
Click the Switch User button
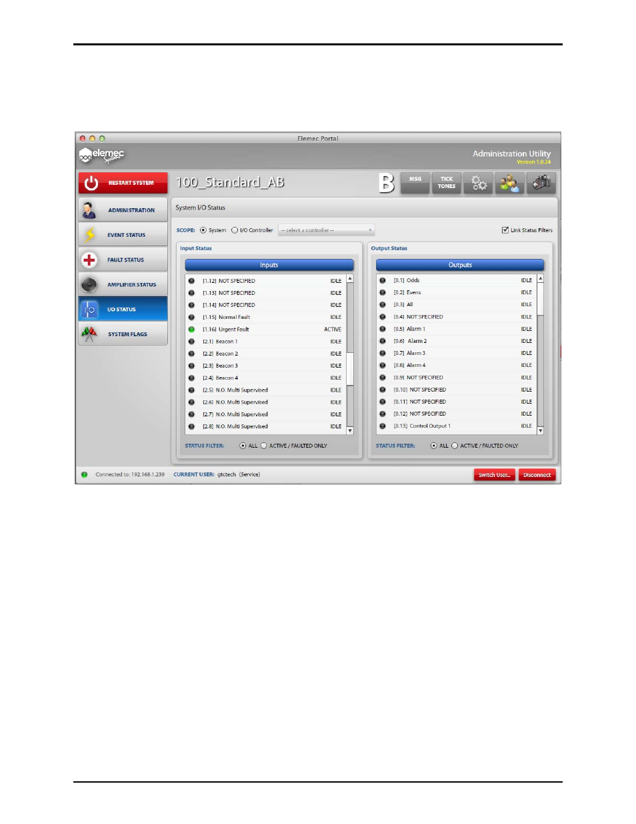(x=494, y=475)
